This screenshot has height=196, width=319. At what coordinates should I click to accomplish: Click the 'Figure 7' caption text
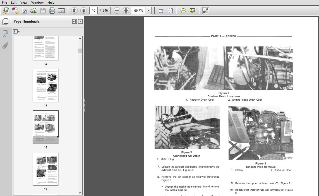click(x=186, y=153)
